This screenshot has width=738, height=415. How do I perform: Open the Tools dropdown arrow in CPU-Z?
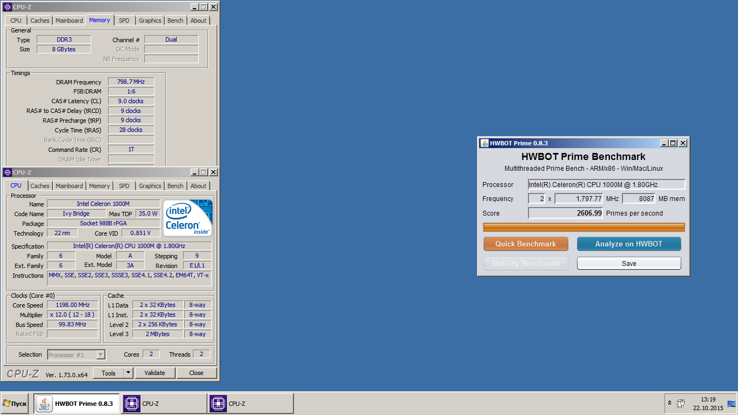[x=128, y=373]
